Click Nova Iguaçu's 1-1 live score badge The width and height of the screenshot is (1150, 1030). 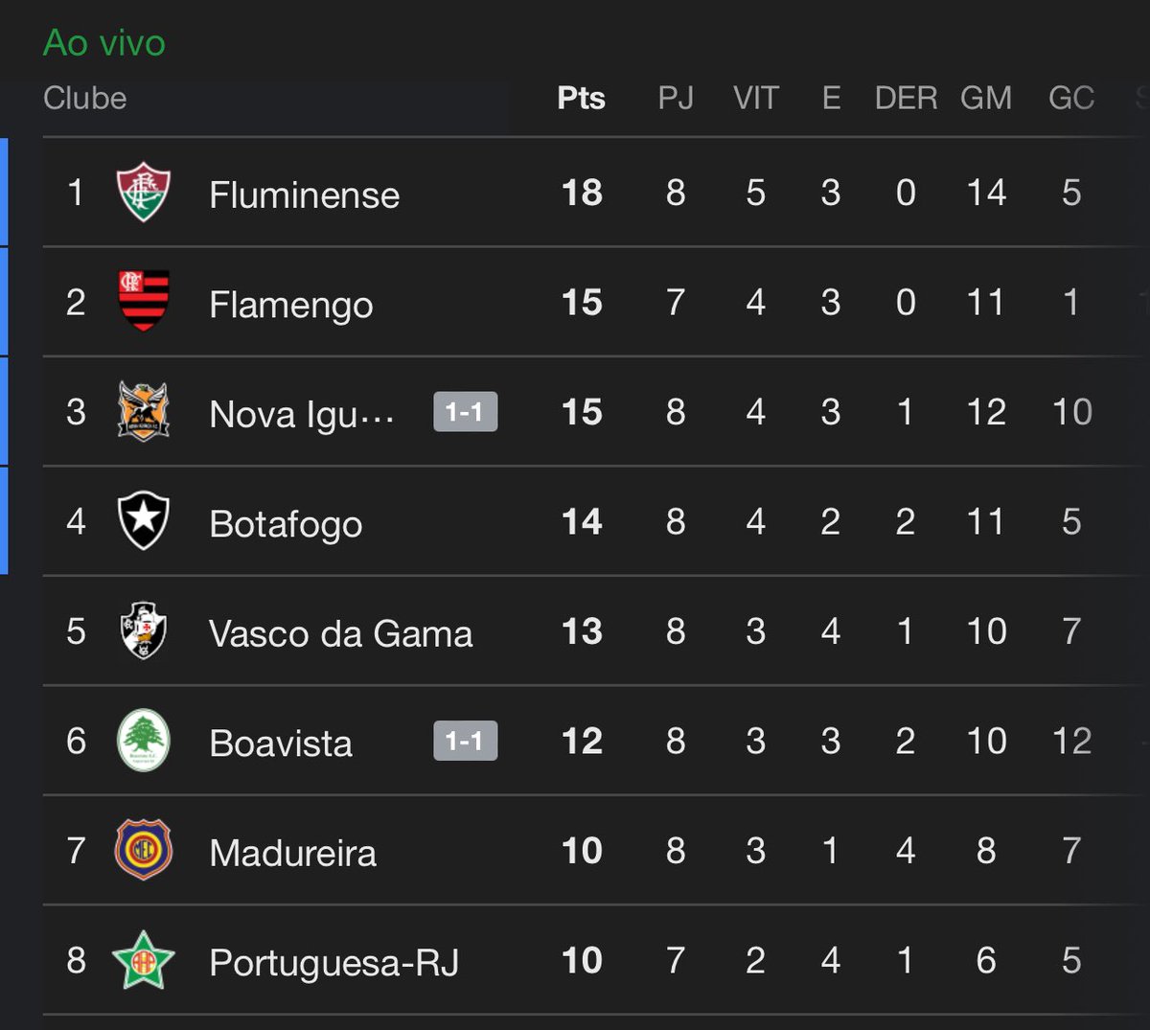tap(465, 412)
